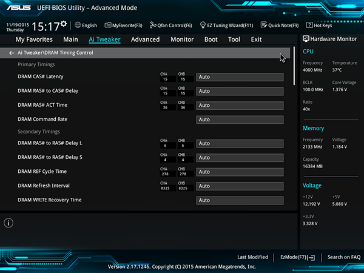Click the globe language icon
The height and width of the screenshot is (273, 364).
coord(78,25)
